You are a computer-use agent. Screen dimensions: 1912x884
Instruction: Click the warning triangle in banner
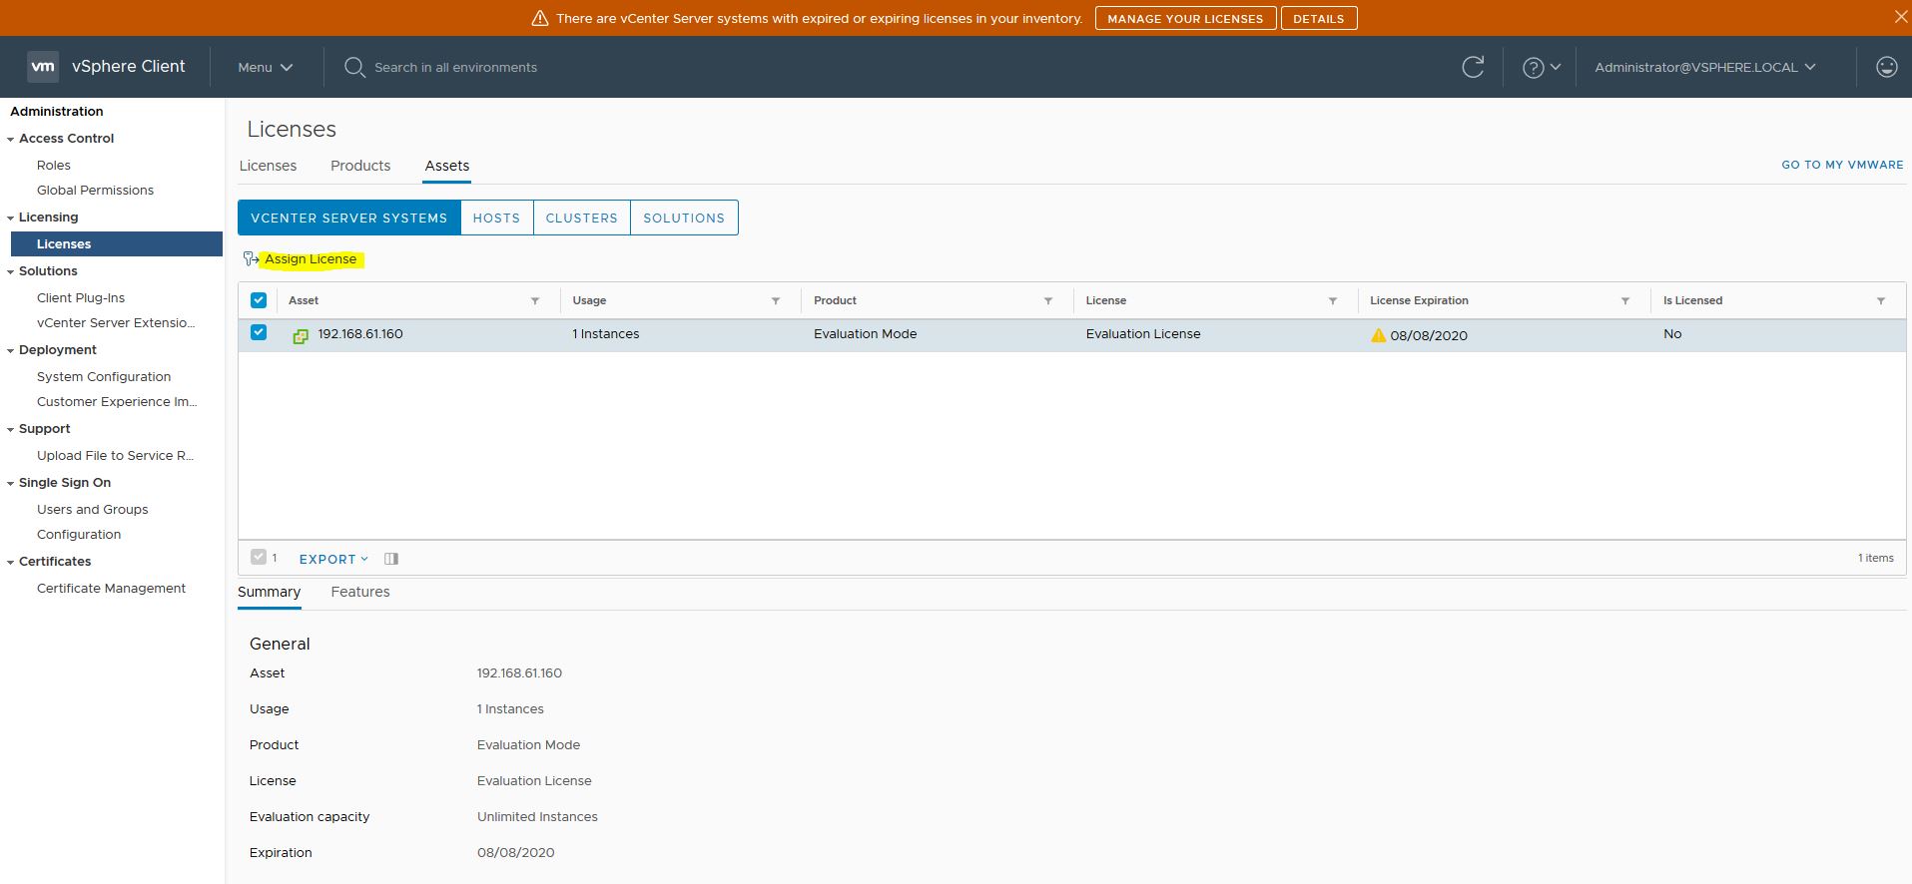(539, 18)
